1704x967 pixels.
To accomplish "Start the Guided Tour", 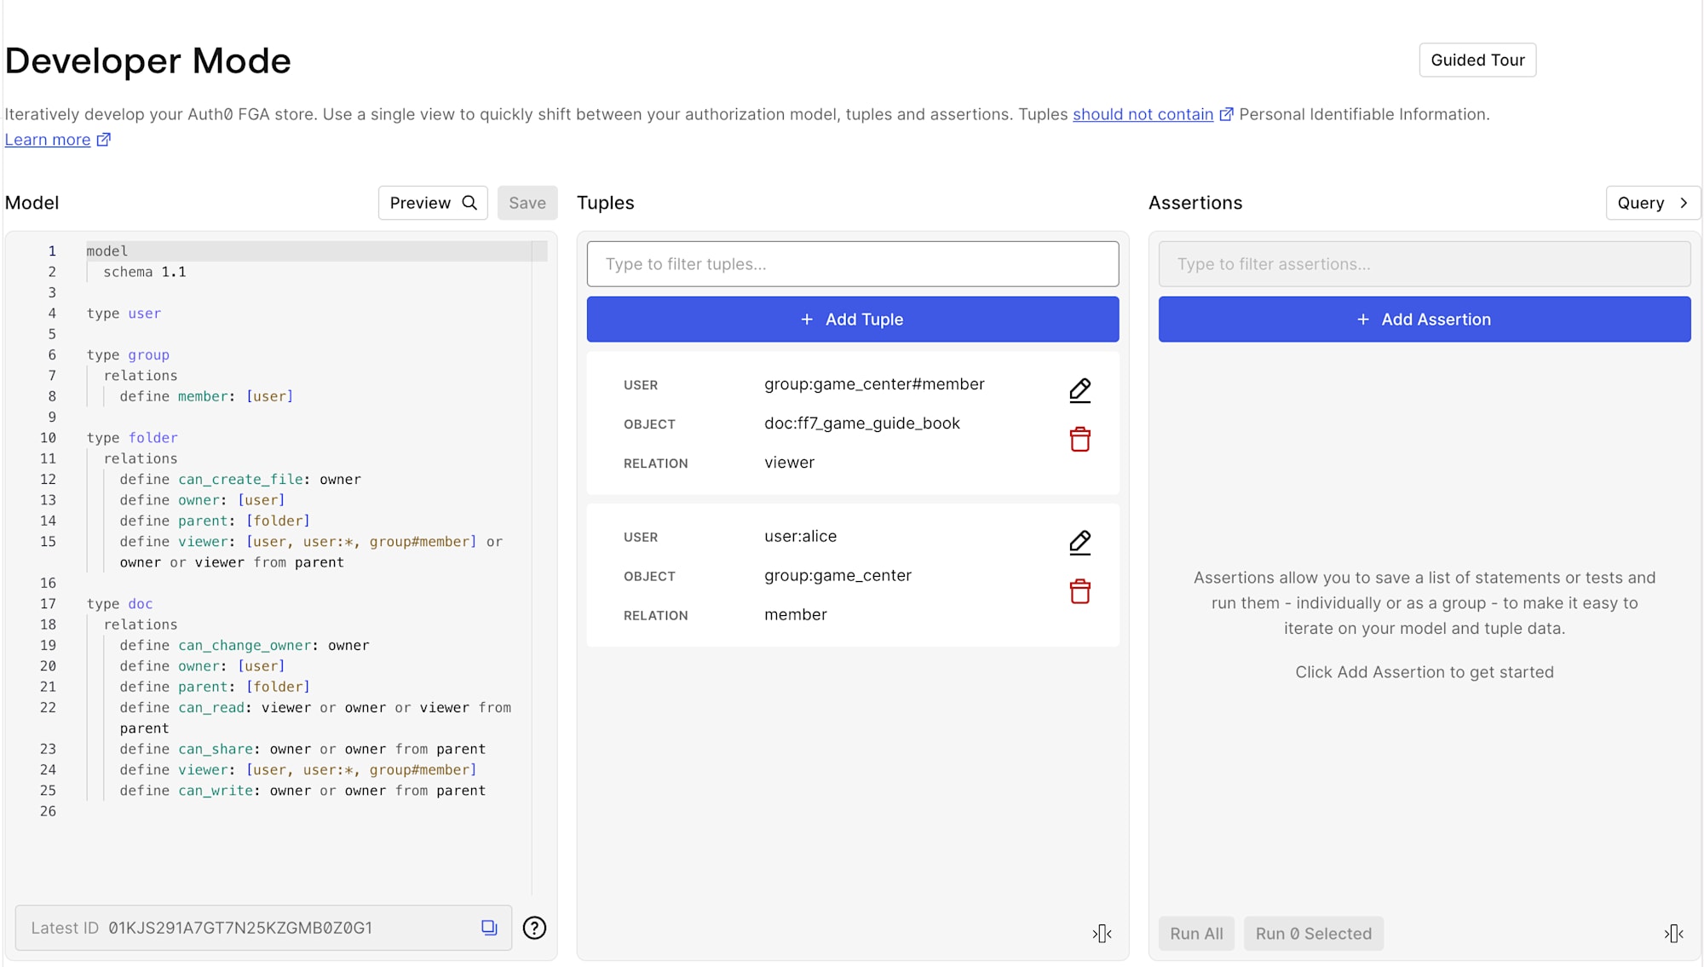I will tap(1477, 60).
